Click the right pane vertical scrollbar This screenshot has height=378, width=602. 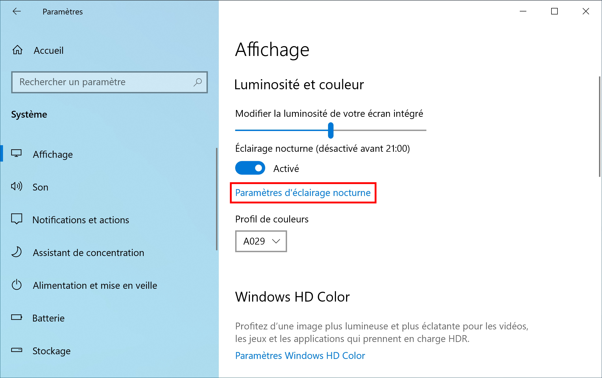click(600, 127)
